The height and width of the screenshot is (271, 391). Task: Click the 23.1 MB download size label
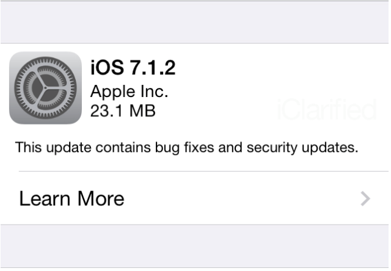point(123,110)
